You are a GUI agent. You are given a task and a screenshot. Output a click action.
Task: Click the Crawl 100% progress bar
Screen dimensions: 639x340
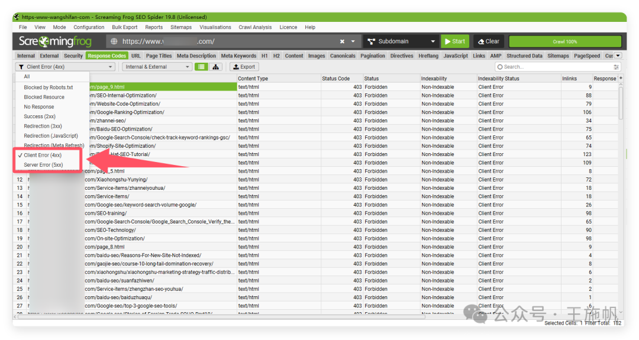coord(565,41)
